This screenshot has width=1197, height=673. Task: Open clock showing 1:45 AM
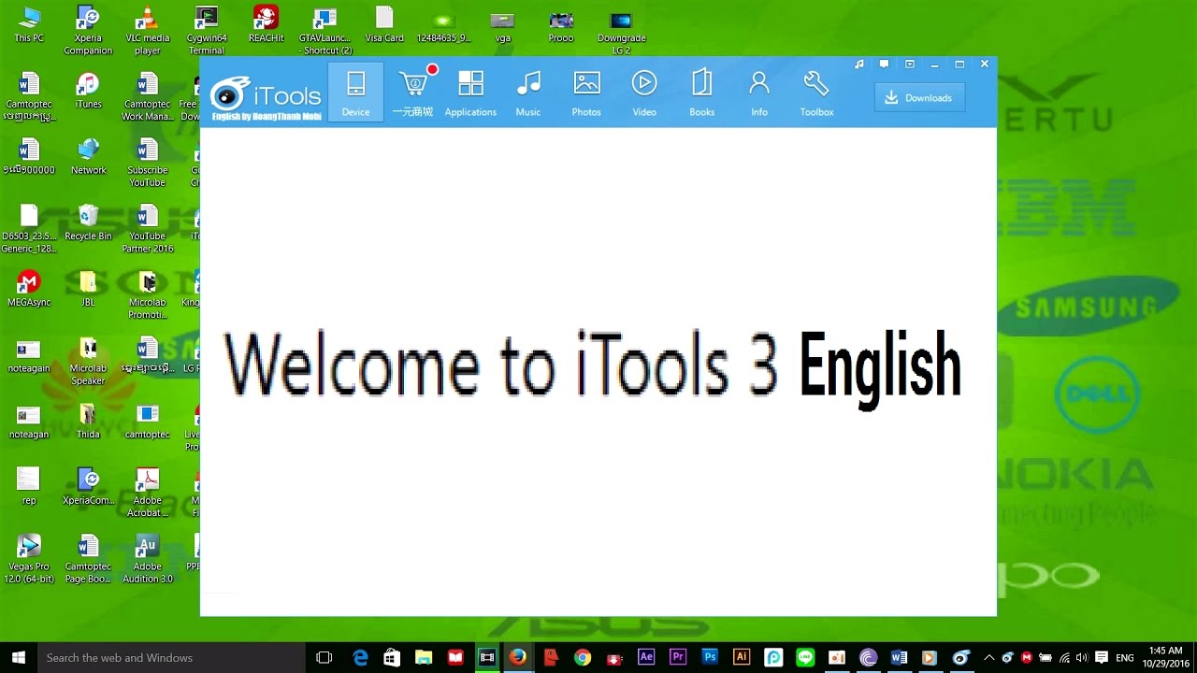click(x=1164, y=657)
